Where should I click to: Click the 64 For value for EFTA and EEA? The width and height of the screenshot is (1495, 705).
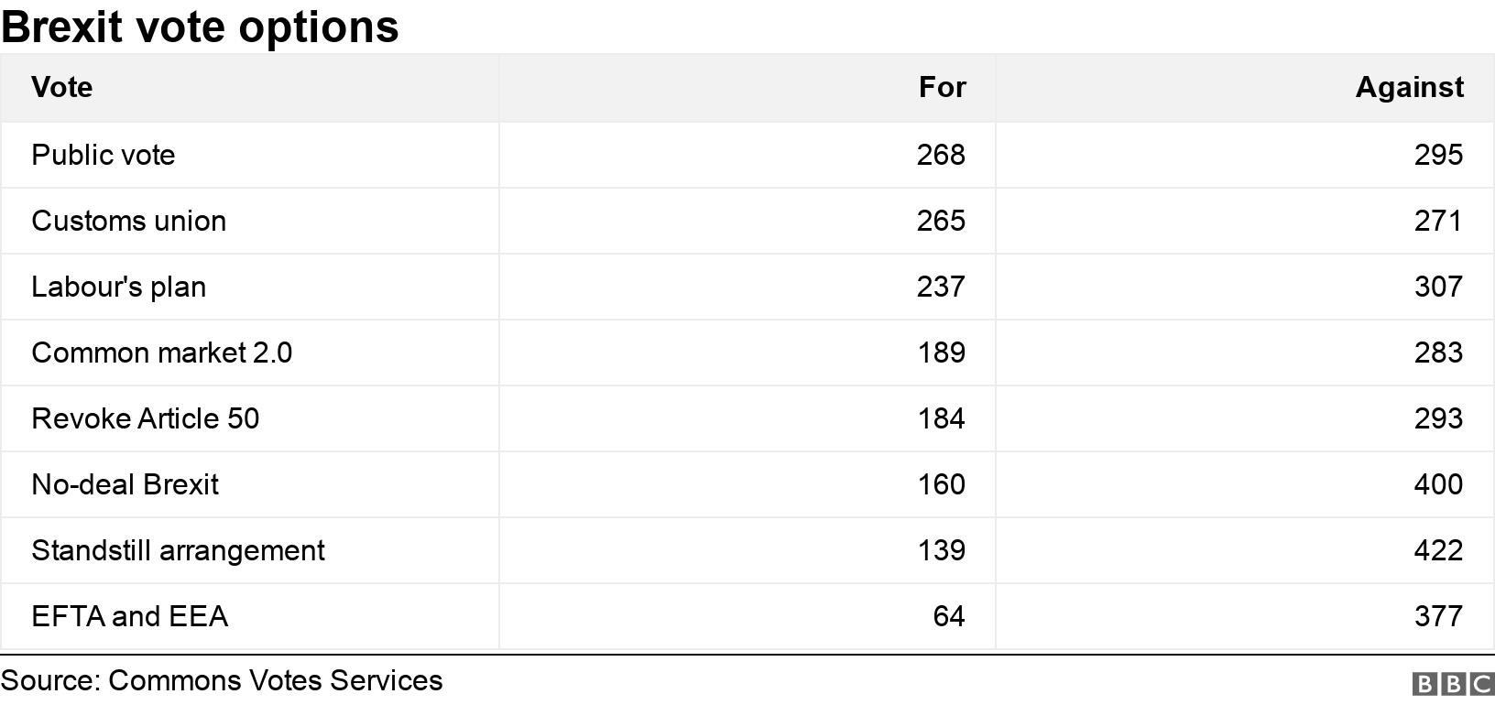tap(949, 616)
